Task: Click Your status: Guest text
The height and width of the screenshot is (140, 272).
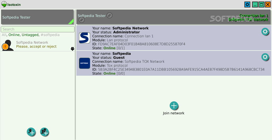Action: 108,57
